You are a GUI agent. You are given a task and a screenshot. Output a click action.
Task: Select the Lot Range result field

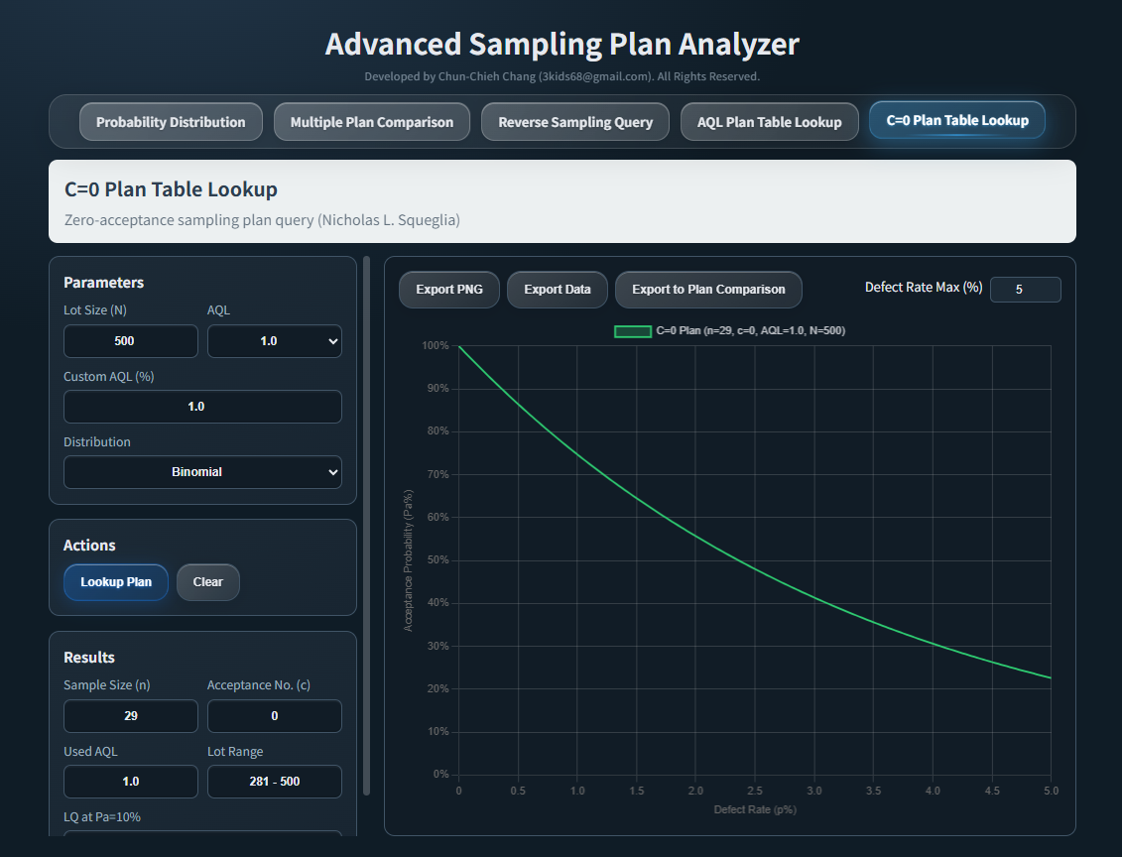tap(274, 782)
